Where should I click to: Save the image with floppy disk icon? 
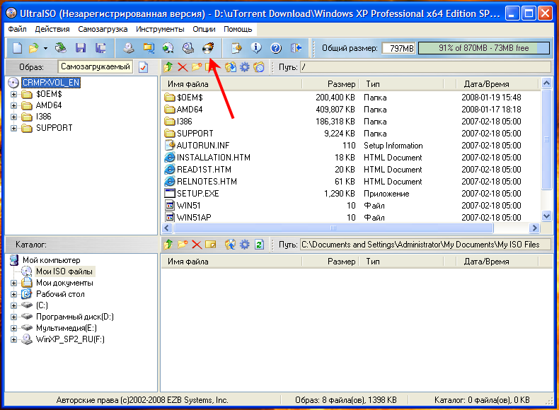click(x=81, y=48)
